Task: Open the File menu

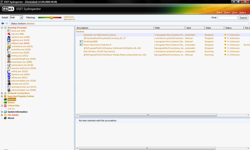Action: tap(219, 12)
